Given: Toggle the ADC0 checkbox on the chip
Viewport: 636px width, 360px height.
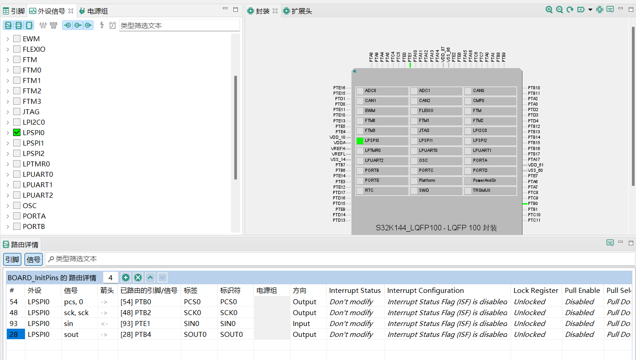Looking at the screenshot, I should pyautogui.click(x=360, y=91).
